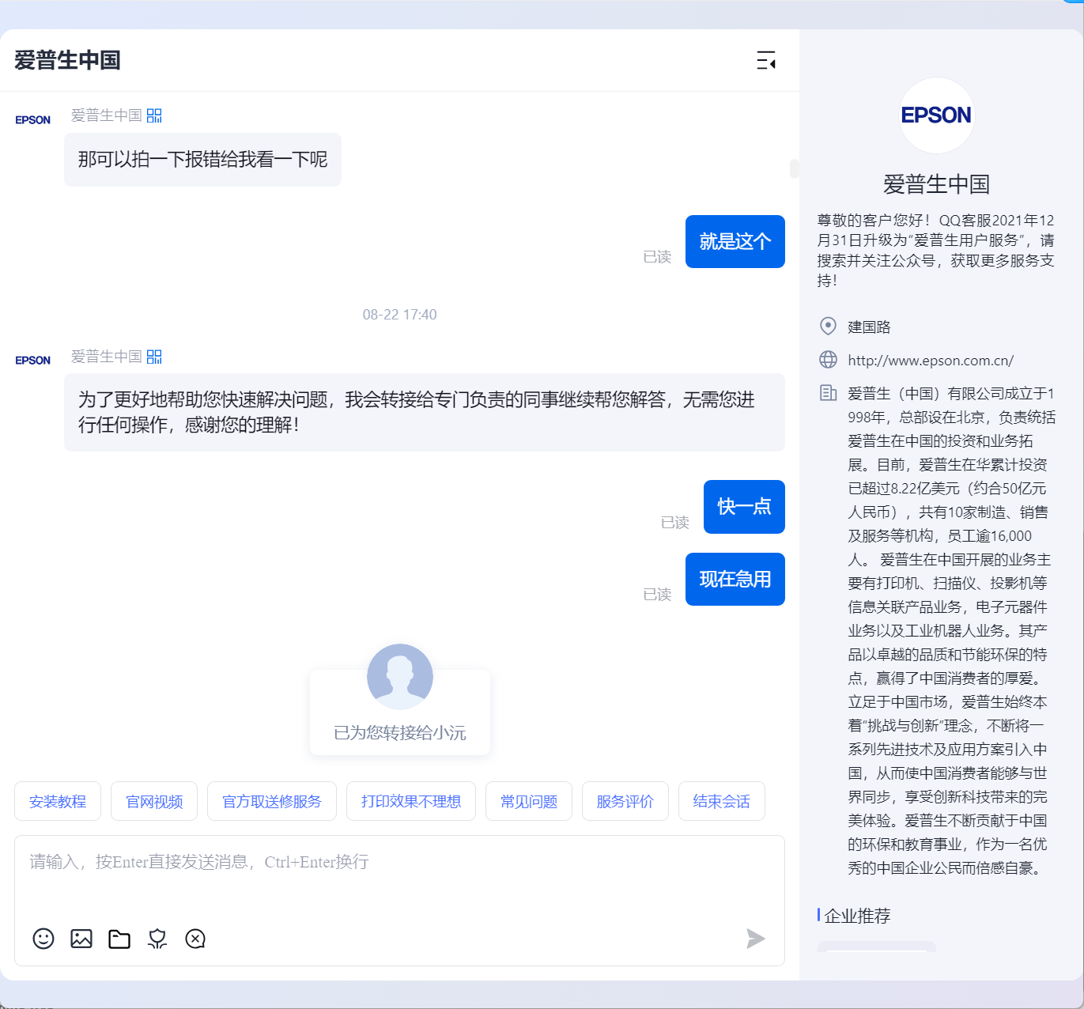This screenshot has width=1084, height=1009.
Task: Click company description paragraph in sidebar
Action: [951, 630]
